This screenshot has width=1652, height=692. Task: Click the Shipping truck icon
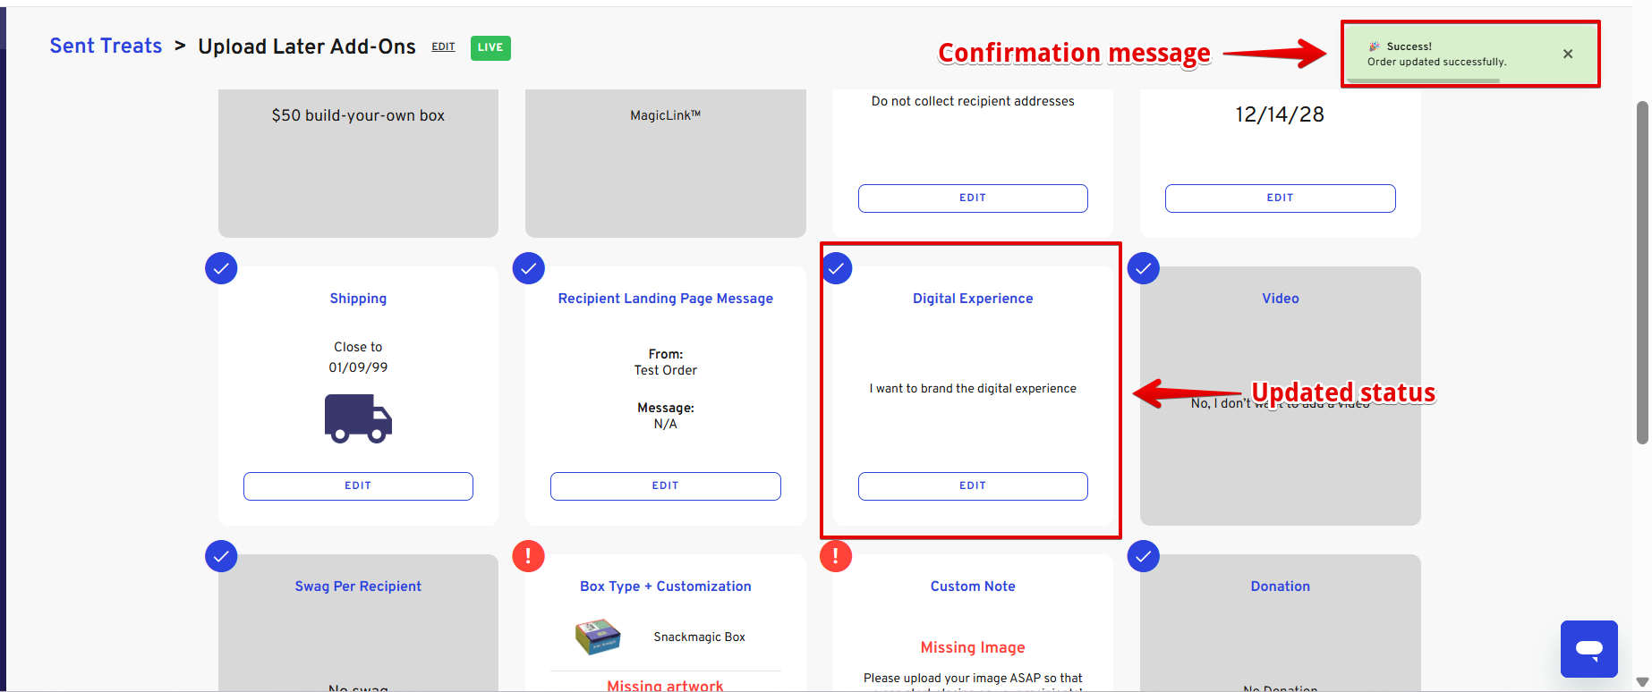(358, 418)
